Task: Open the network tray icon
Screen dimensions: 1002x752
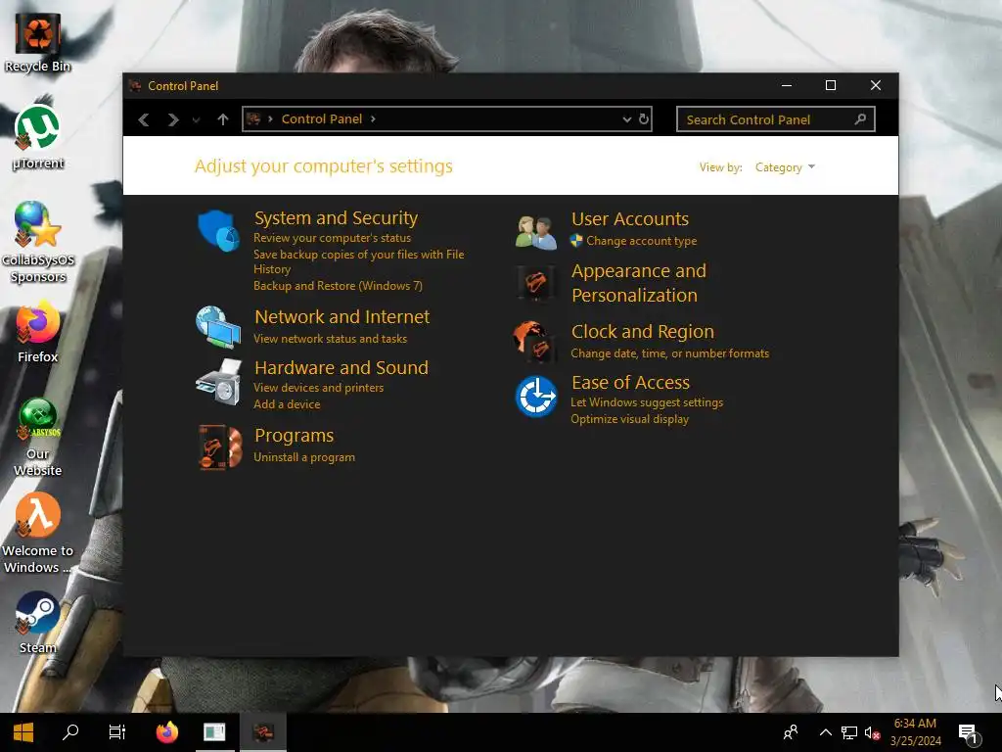Action: coord(849,733)
